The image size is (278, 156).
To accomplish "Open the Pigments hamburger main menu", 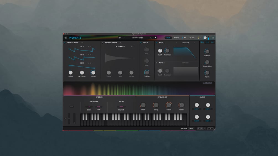I will click(x=66, y=38).
